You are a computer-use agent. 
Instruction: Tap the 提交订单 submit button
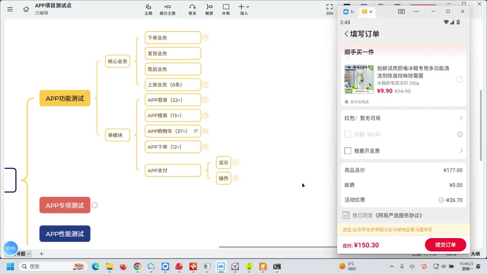tap(446, 245)
